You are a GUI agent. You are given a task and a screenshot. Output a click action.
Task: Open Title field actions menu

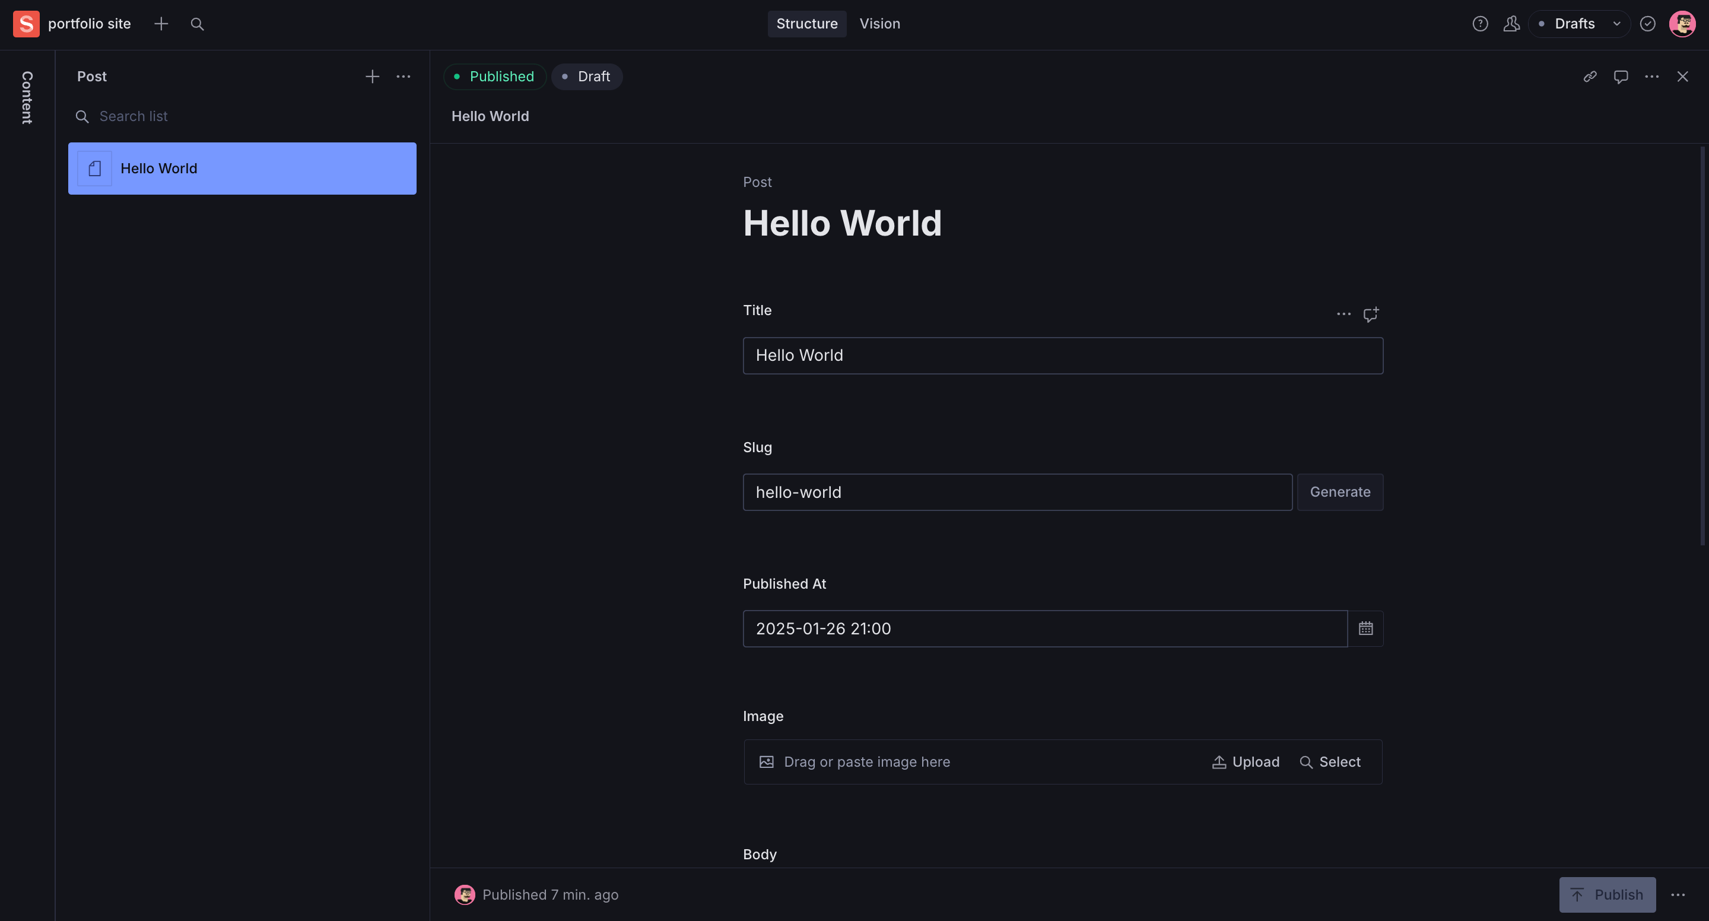[1343, 314]
